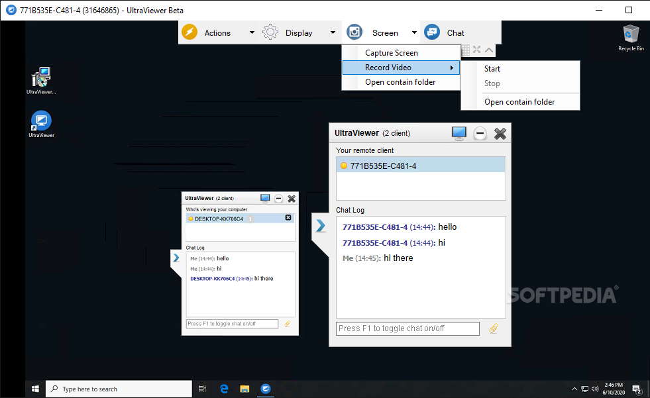Viewport: 650px width, 398px height.
Task: Click the network icon in system tray
Action: tap(584, 389)
